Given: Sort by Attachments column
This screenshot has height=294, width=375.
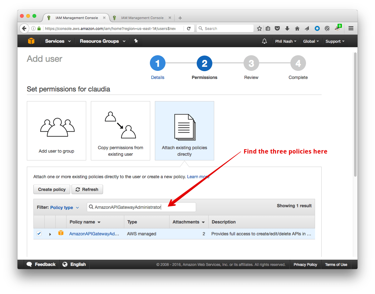Looking at the screenshot, I should tap(189, 222).
